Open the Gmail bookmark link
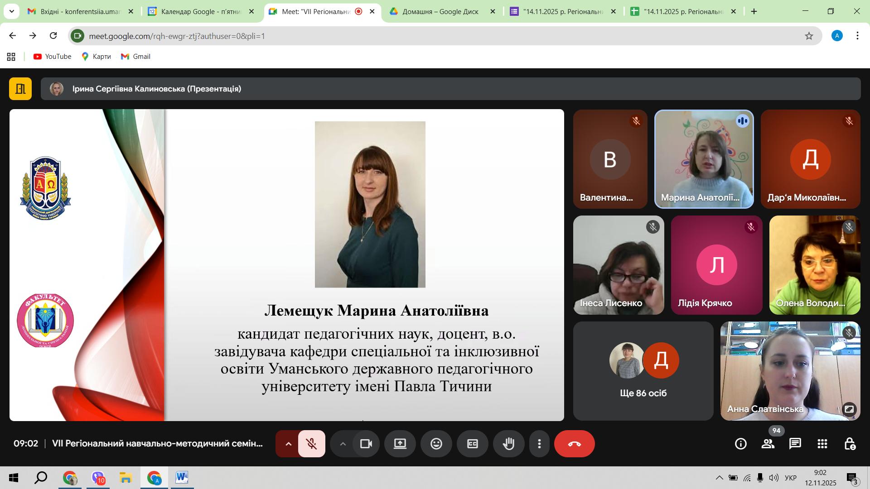The image size is (870, 489). [135, 57]
